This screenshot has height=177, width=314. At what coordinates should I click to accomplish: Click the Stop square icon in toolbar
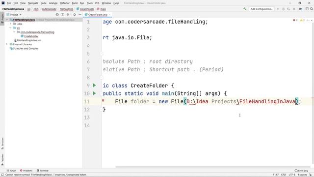tap(294, 9)
